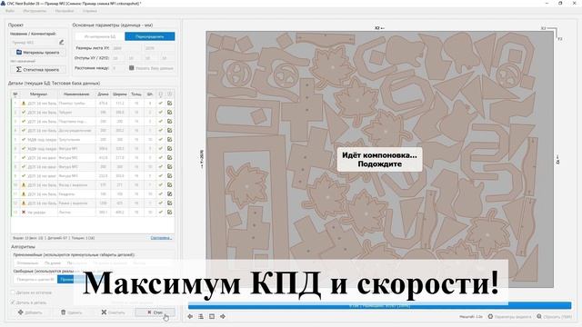Click the edit icon in the Квадраты row
Image resolution: width=582 pixels, height=327 pixels.
pos(170,193)
